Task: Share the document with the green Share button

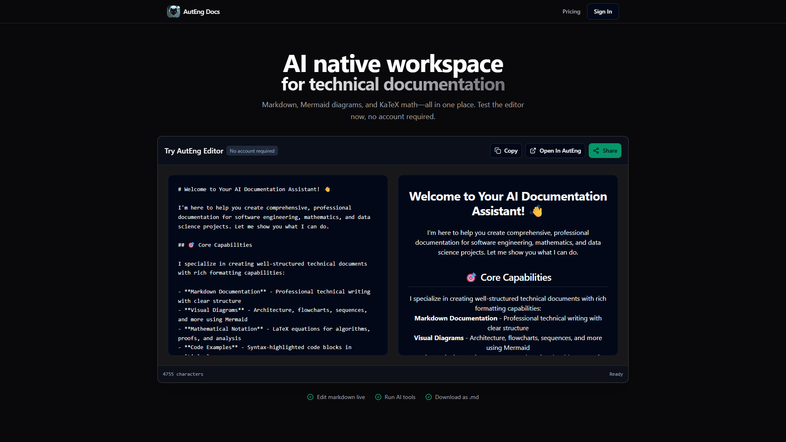Action: pyautogui.click(x=605, y=151)
